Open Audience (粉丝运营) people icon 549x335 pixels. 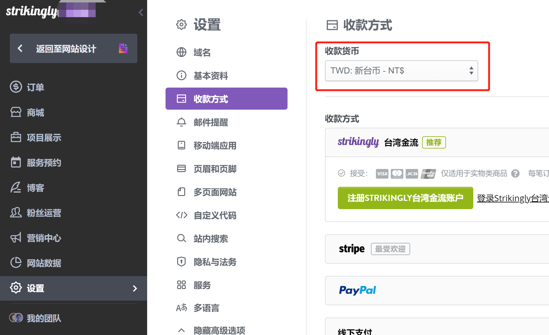pyautogui.click(x=16, y=213)
